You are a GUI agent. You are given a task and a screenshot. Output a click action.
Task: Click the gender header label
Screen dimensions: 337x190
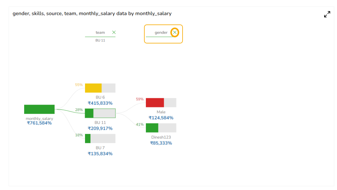coord(161,32)
